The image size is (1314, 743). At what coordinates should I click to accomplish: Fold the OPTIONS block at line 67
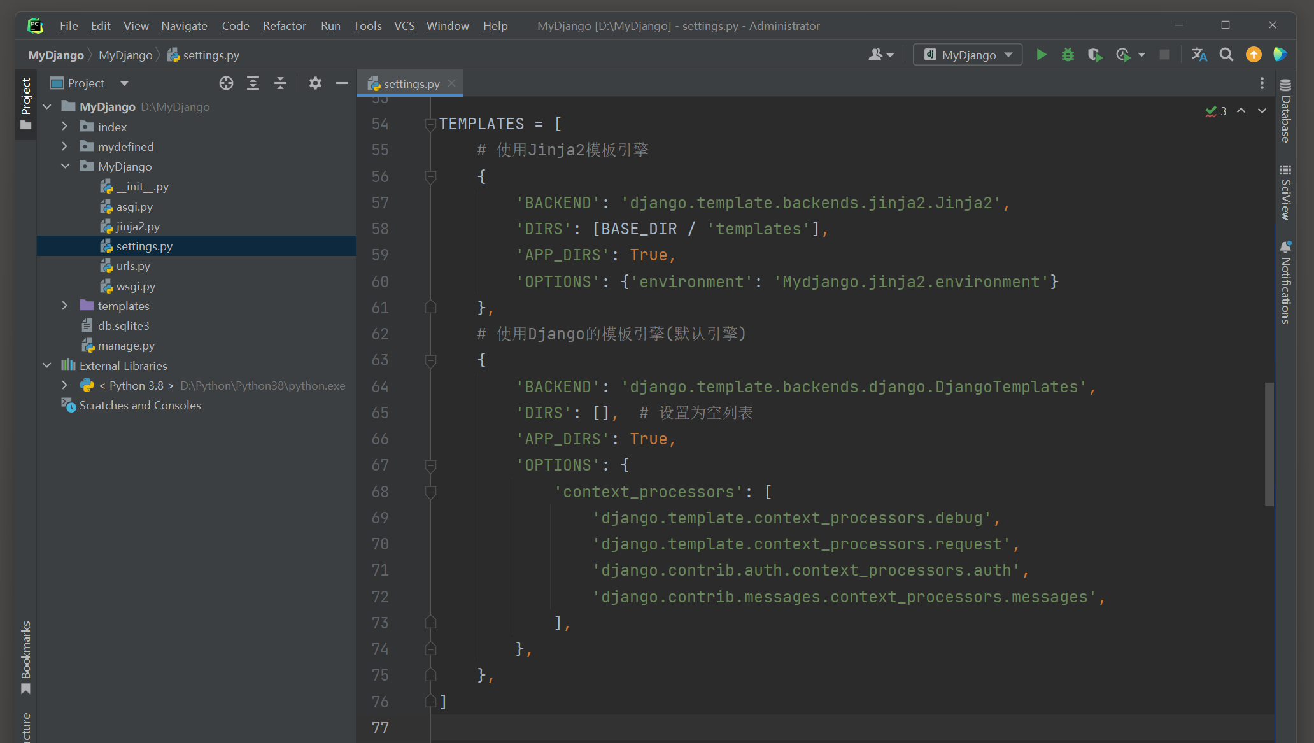point(430,465)
